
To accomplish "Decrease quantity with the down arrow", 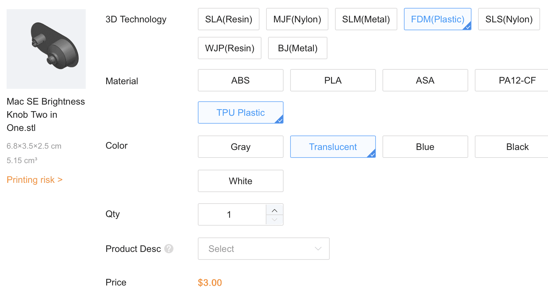I will click(274, 219).
